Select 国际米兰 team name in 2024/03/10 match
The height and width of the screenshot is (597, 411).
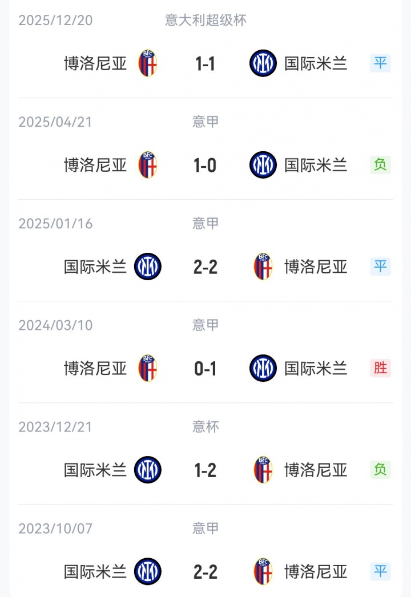tap(316, 368)
